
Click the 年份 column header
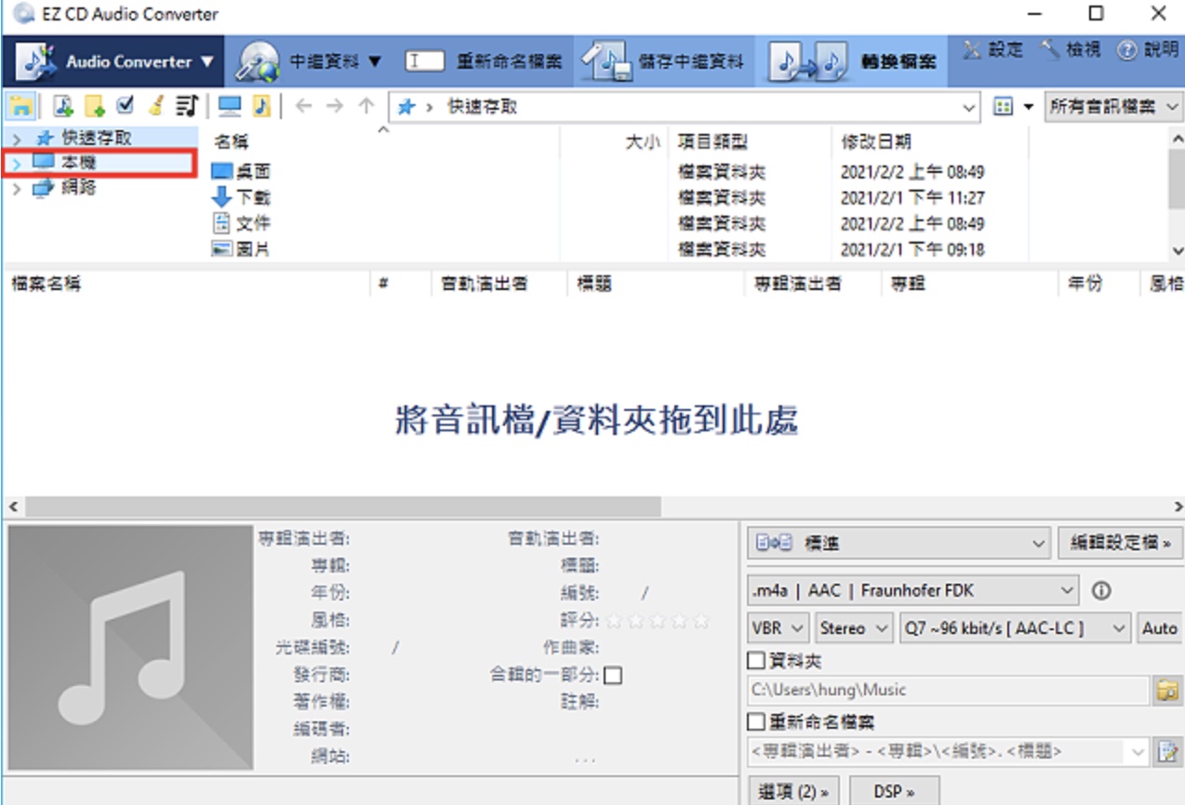[1084, 284]
